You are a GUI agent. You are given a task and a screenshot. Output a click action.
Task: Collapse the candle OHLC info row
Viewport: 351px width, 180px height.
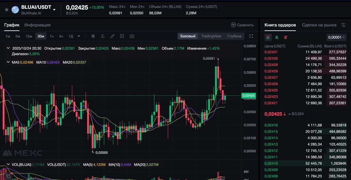(8, 48)
